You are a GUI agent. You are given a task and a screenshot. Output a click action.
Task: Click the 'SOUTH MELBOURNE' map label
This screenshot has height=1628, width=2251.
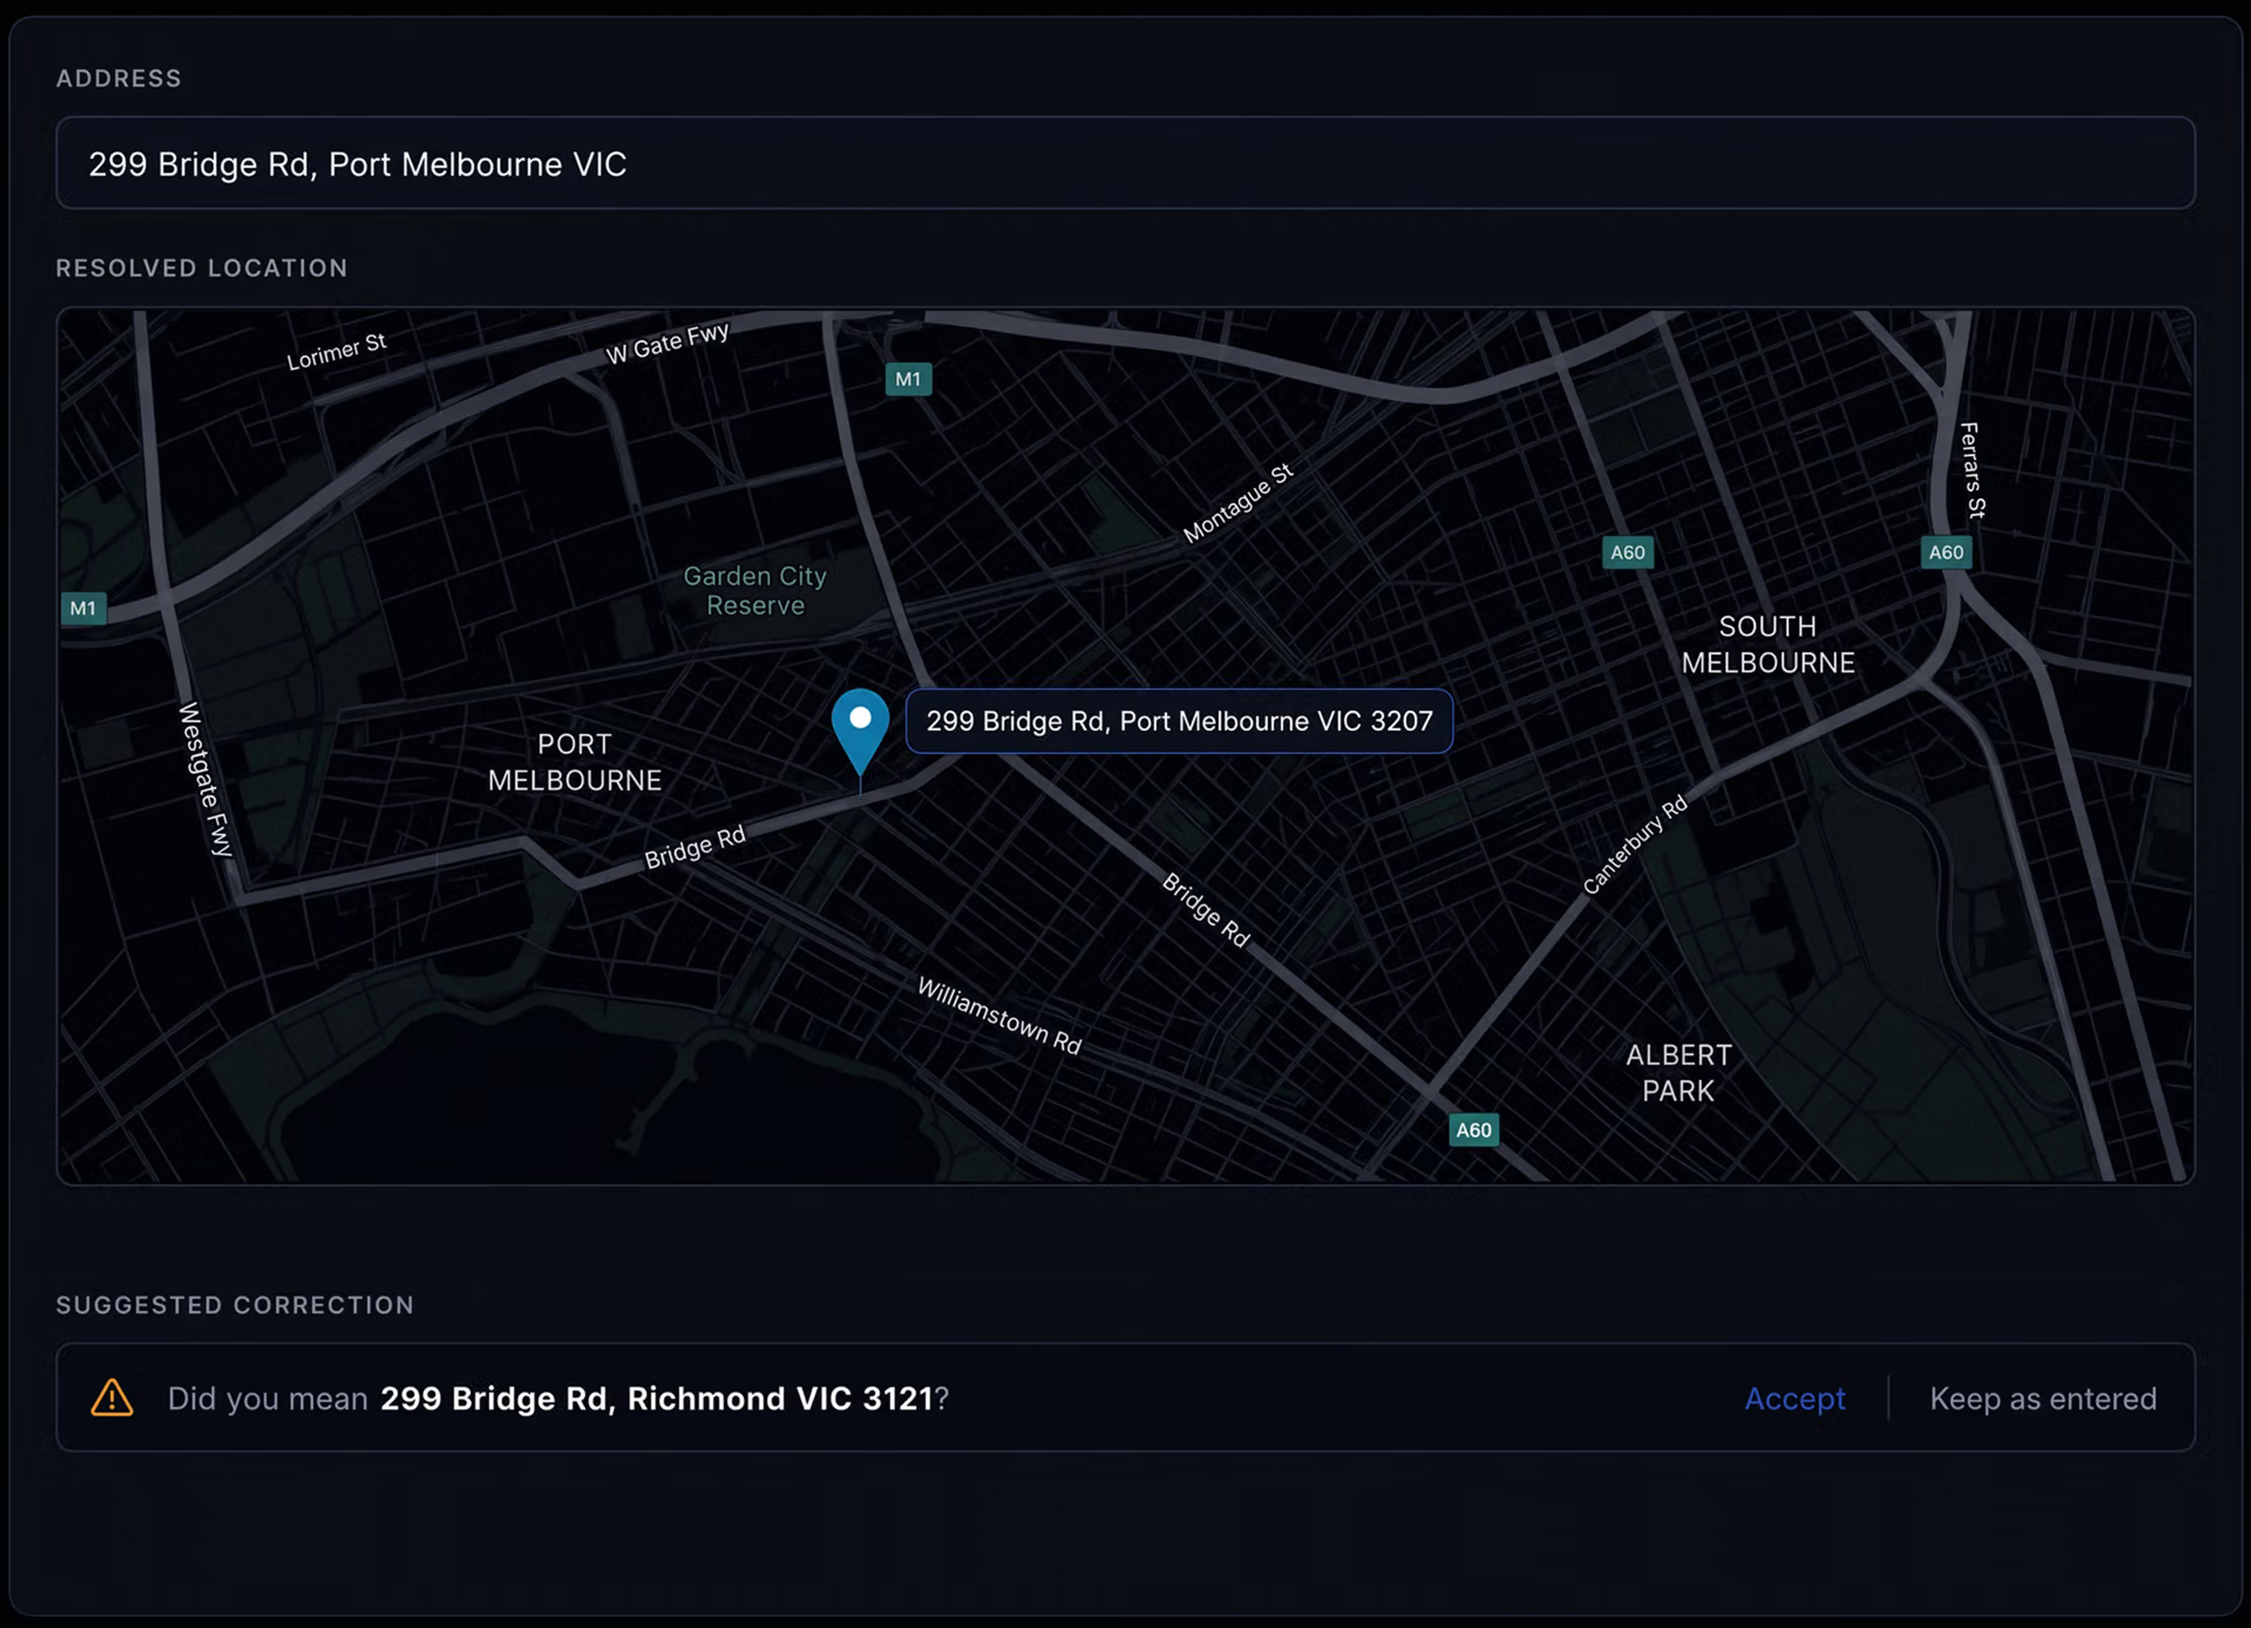[x=1767, y=645]
